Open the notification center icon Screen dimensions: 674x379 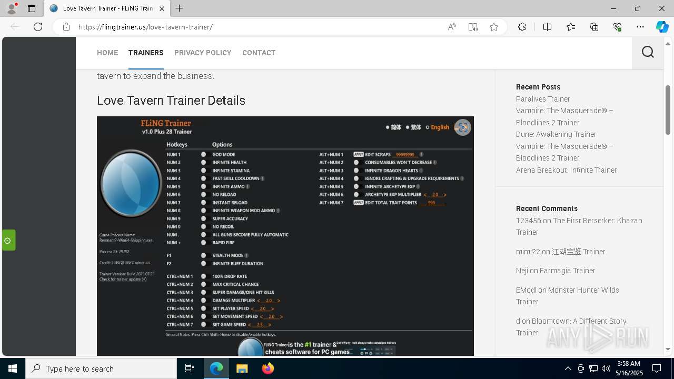[657, 368]
